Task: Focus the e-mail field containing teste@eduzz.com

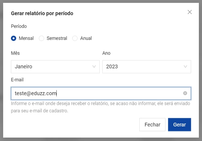Action: (x=95, y=93)
